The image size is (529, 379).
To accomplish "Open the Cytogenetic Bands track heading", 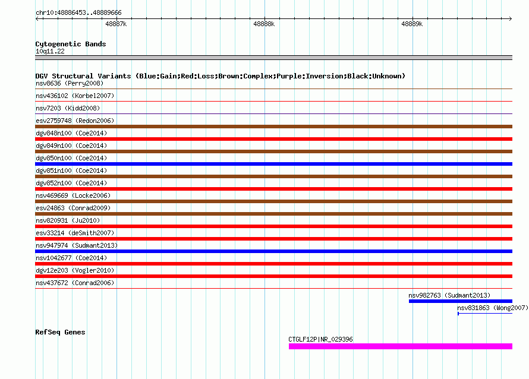I will 71,44.
